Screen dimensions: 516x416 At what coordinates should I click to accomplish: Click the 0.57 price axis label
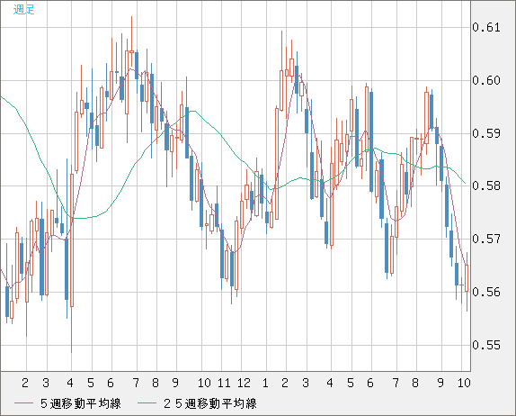point(486,239)
